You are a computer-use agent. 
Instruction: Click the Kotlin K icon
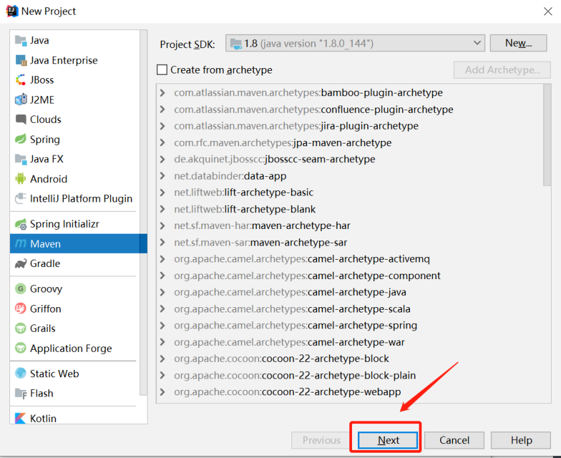coord(21,418)
